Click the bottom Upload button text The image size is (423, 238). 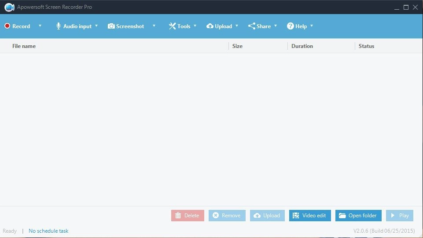tap(272, 216)
